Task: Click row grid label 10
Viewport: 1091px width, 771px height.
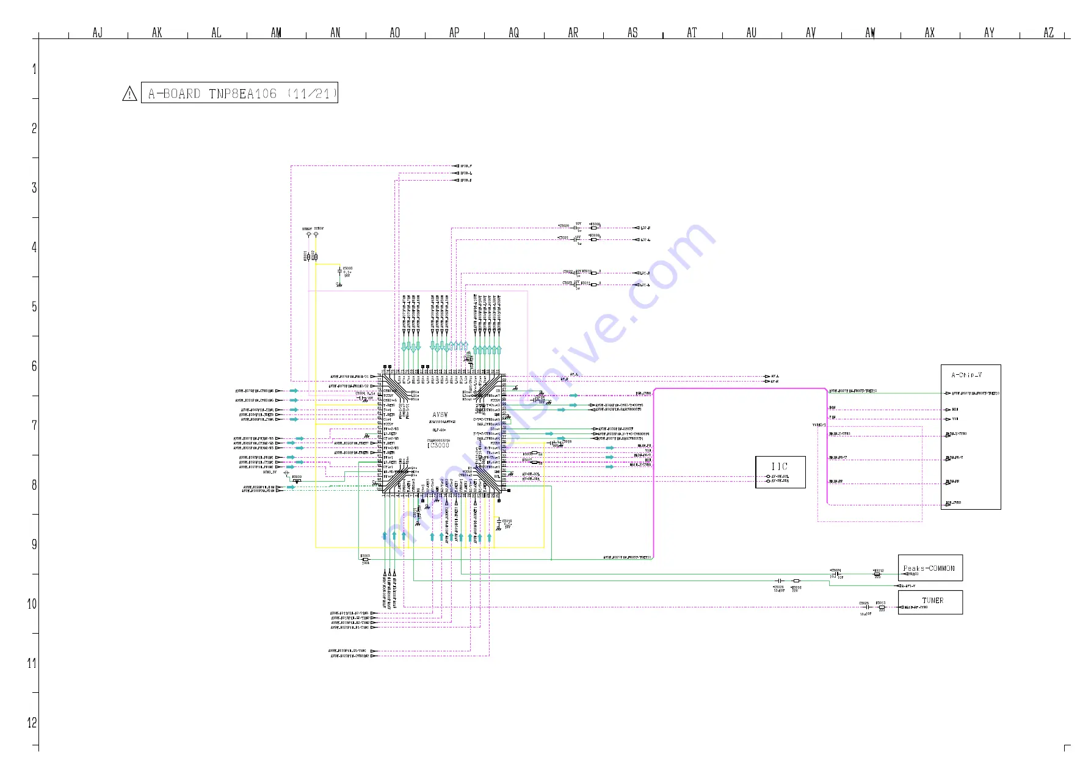Action: click(32, 604)
